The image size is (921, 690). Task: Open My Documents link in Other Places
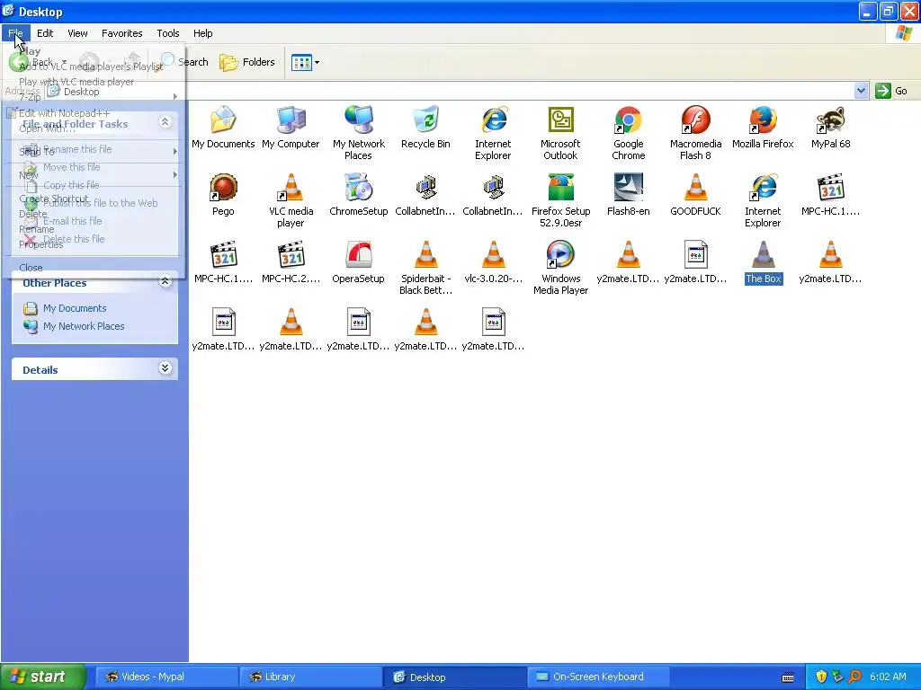75,308
